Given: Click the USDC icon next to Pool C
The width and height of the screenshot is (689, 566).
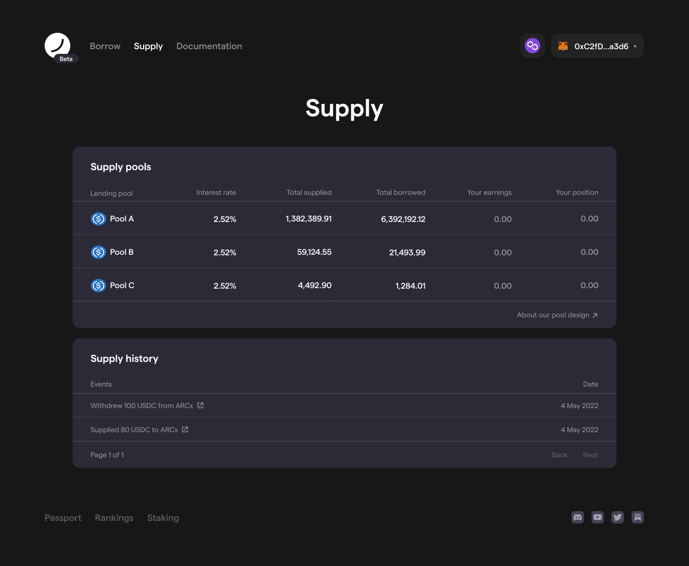Looking at the screenshot, I should [98, 286].
